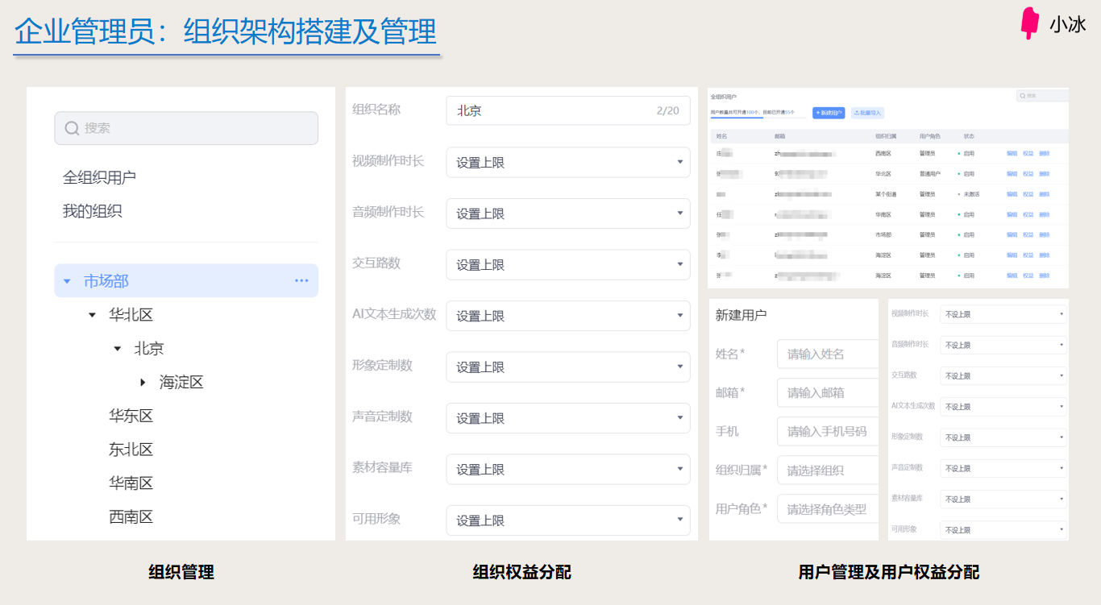The height and width of the screenshot is (605, 1101).
Task: Expand the 海淀区 tree node arrow
Action: tap(143, 383)
